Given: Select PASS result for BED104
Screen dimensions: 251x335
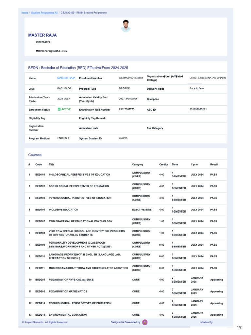Looking at the screenshot, I should tap(213, 210).
